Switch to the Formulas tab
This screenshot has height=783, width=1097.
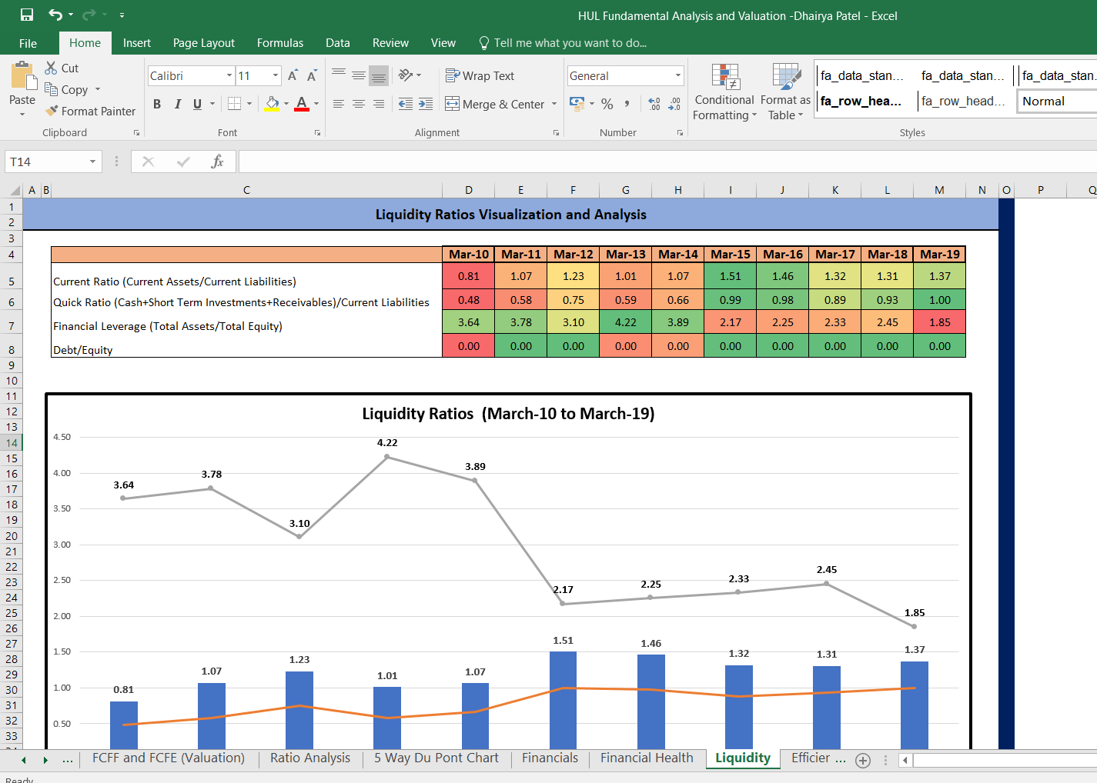pyautogui.click(x=280, y=43)
